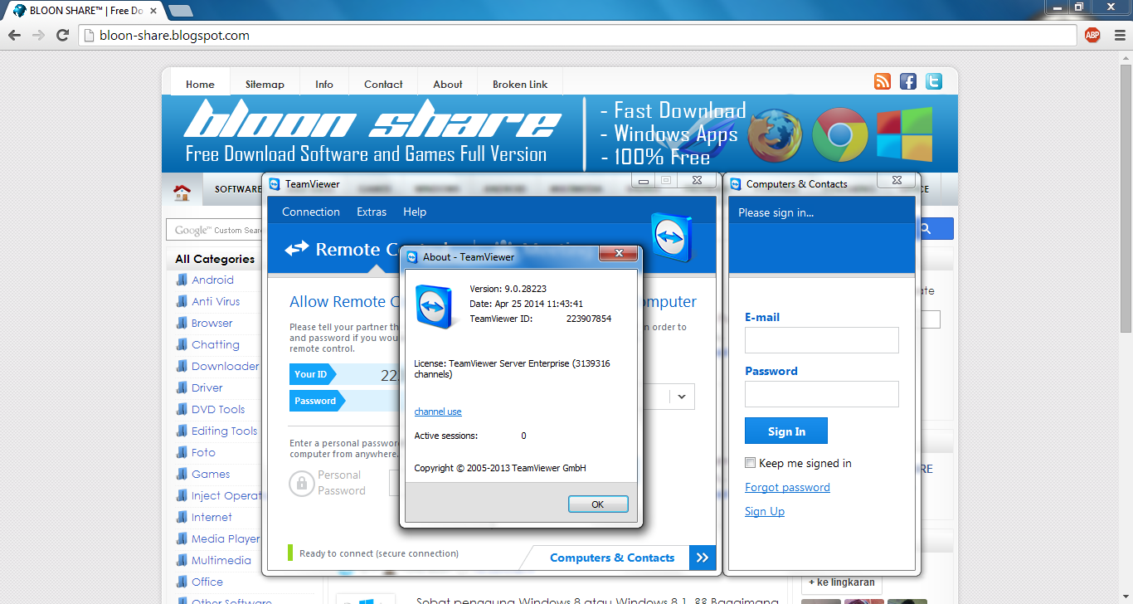Open the Anti Virus category

(216, 301)
